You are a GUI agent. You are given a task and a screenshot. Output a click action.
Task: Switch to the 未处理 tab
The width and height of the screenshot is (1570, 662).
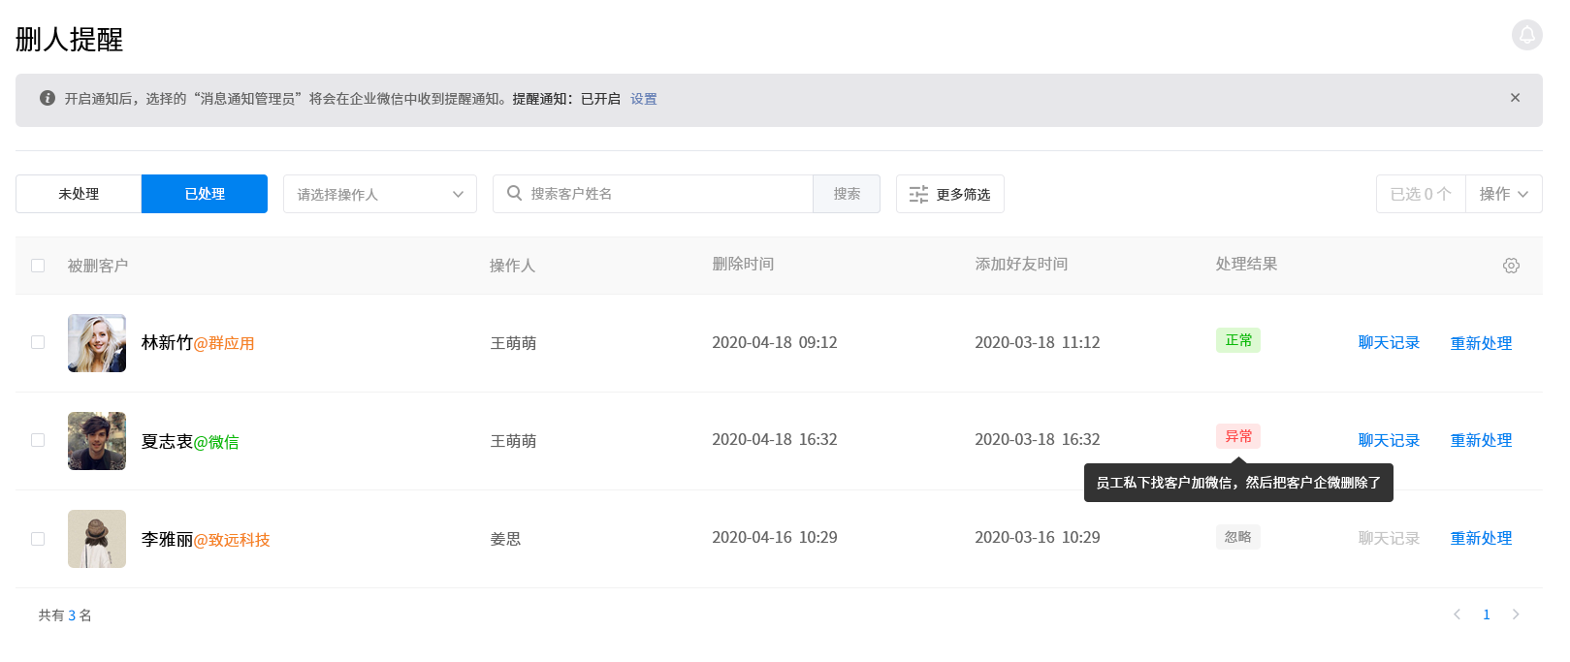79,194
